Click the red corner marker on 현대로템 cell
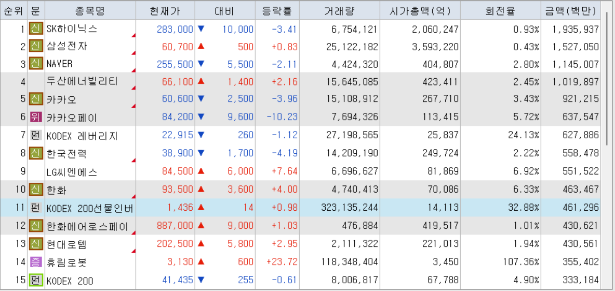Screen dimensions: 615x291 [133, 251]
